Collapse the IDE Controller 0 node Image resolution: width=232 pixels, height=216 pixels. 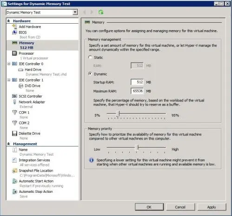(x=9, y=64)
